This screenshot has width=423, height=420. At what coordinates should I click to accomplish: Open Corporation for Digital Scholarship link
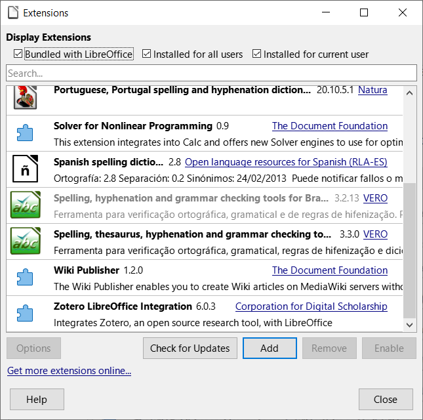pyautogui.click(x=312, y=306)
